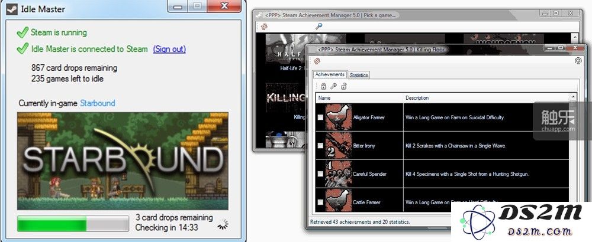Click the scroll up arrow in Pick a game window
592x242 pixels.
[575, 37]
